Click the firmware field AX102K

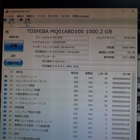[x=71, y=38]
